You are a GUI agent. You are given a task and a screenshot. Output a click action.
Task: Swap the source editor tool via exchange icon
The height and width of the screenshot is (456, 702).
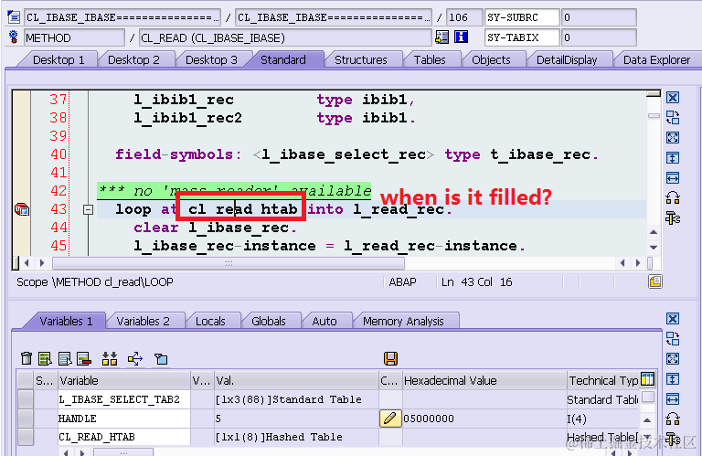click(673, 118)
